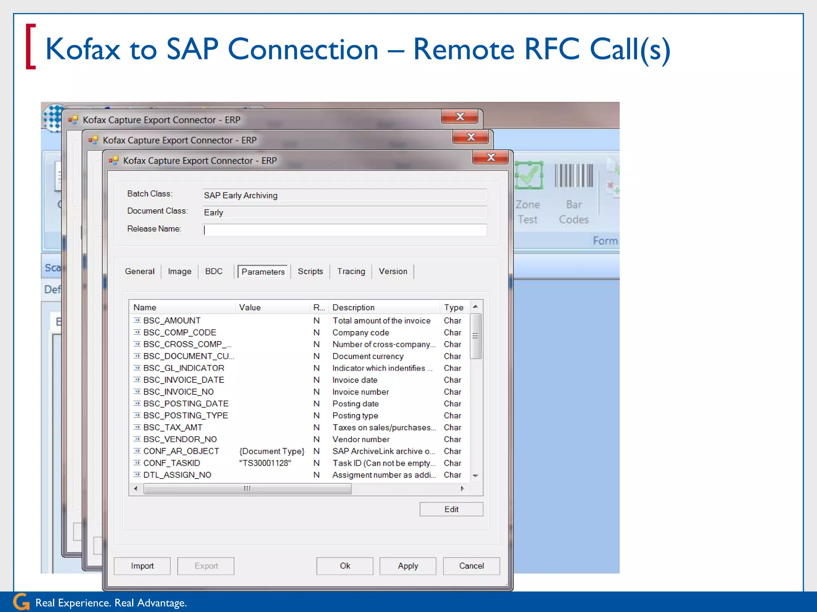Switch to the Image tab

(x=180, y=271)
